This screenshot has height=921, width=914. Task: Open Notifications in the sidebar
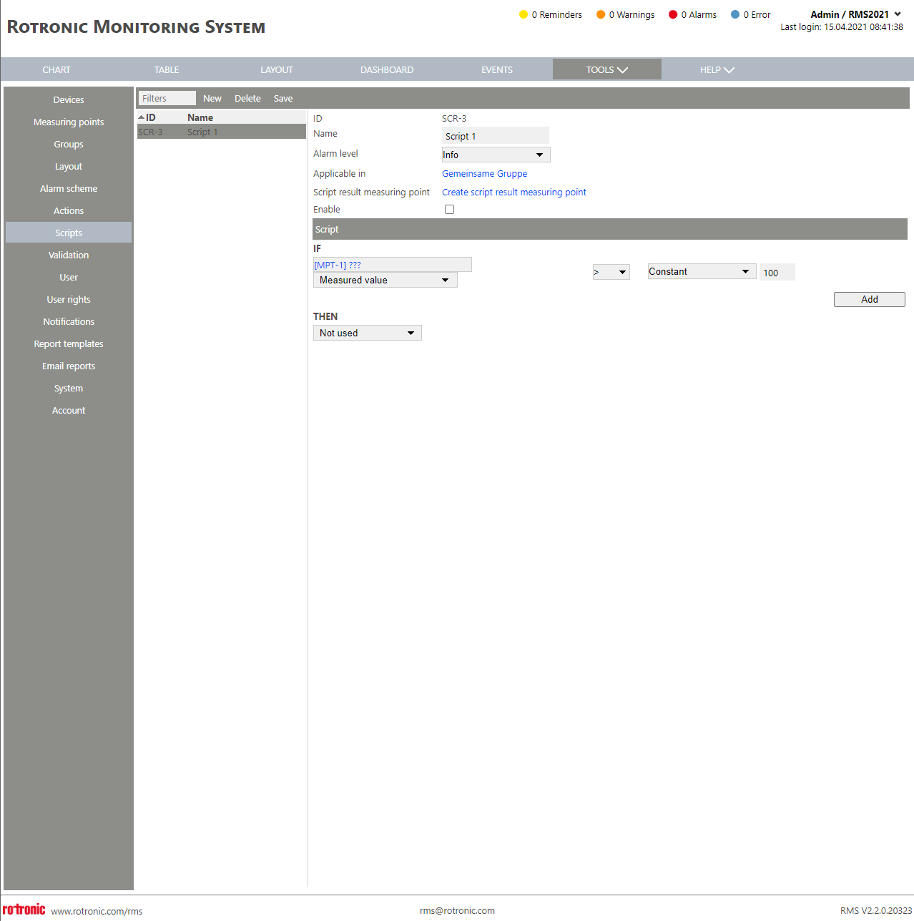(x=69, y=322)
